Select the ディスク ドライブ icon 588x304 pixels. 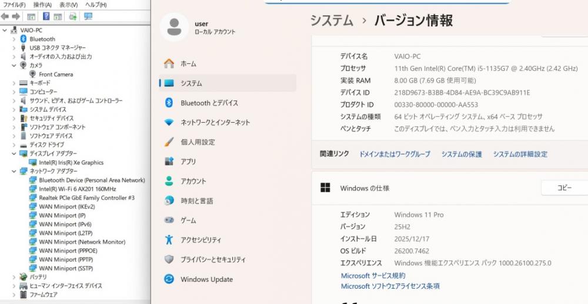[x=24, y=145]
